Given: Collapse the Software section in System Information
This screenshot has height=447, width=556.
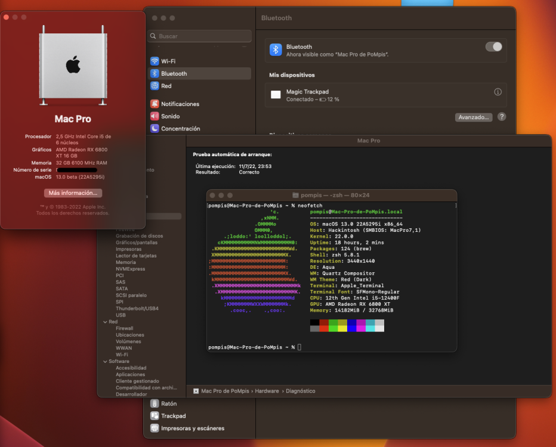Looking at the screenshot, I should coord(105,362).
